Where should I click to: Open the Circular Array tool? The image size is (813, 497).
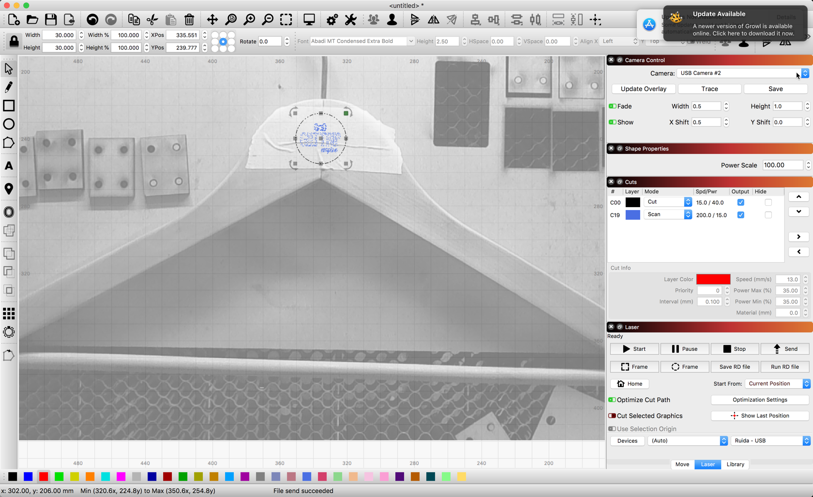pyautogui.click(x=9, y=332)
